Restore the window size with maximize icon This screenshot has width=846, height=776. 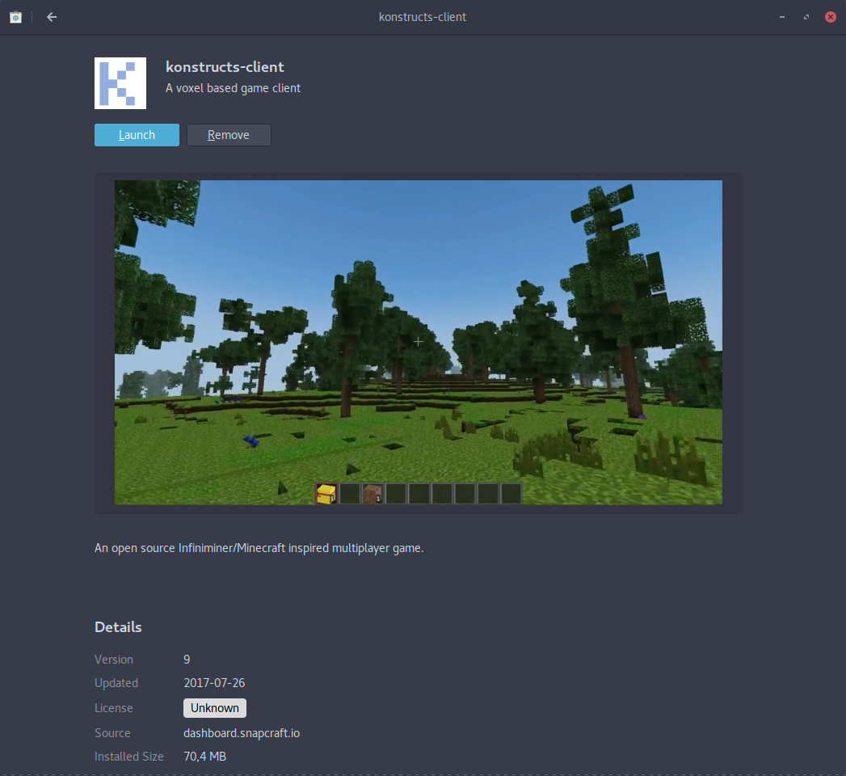coord(806,17)
